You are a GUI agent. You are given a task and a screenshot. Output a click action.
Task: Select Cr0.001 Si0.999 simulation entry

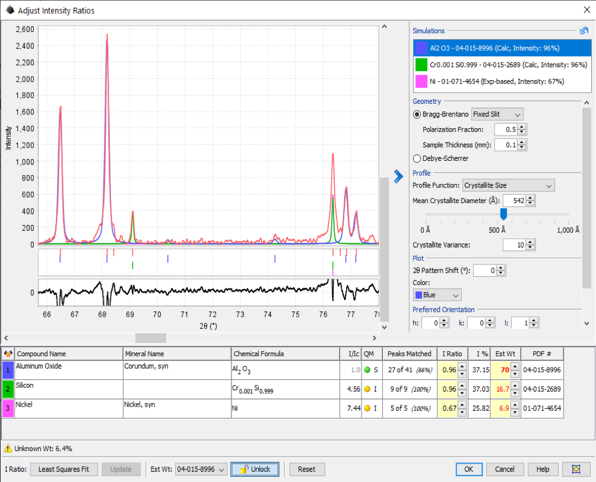tap(502, 65)
